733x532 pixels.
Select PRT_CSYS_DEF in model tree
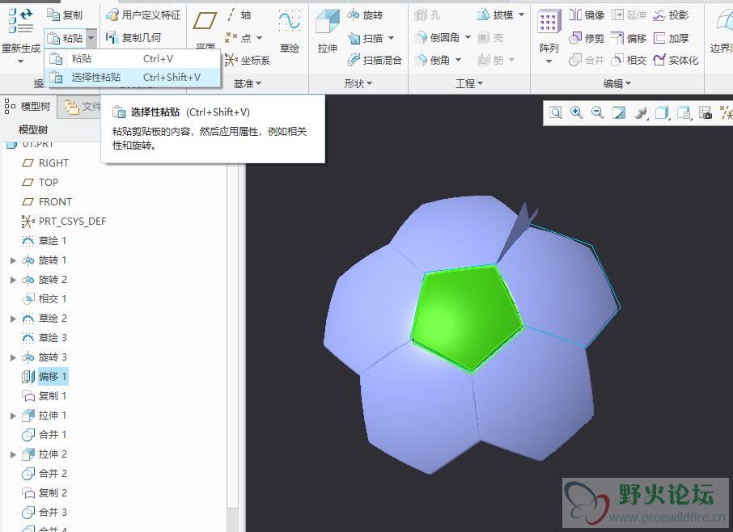tap(64, 221)
